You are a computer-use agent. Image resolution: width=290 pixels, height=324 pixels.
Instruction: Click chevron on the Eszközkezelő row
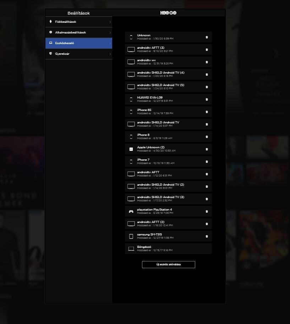coord(110,43)
